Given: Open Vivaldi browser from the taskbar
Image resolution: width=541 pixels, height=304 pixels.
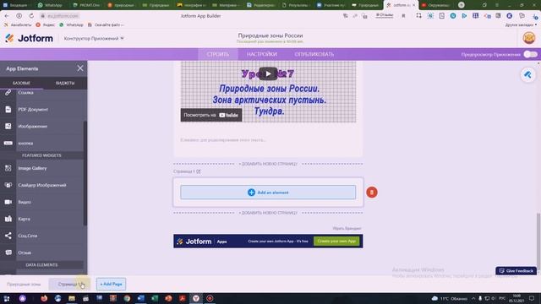Looking at the screenshot, I should (x=196, y=298).
